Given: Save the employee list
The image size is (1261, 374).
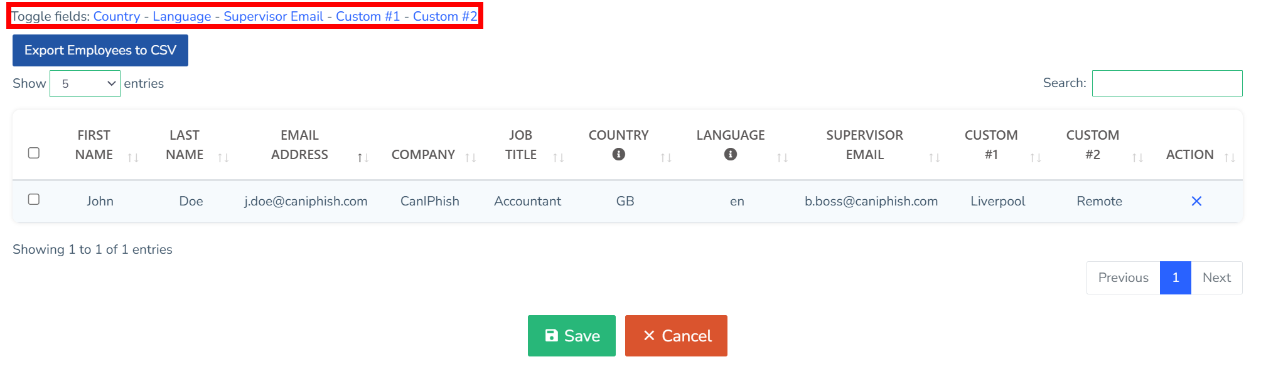Looking at the screenshot, I should click(571, 336).
